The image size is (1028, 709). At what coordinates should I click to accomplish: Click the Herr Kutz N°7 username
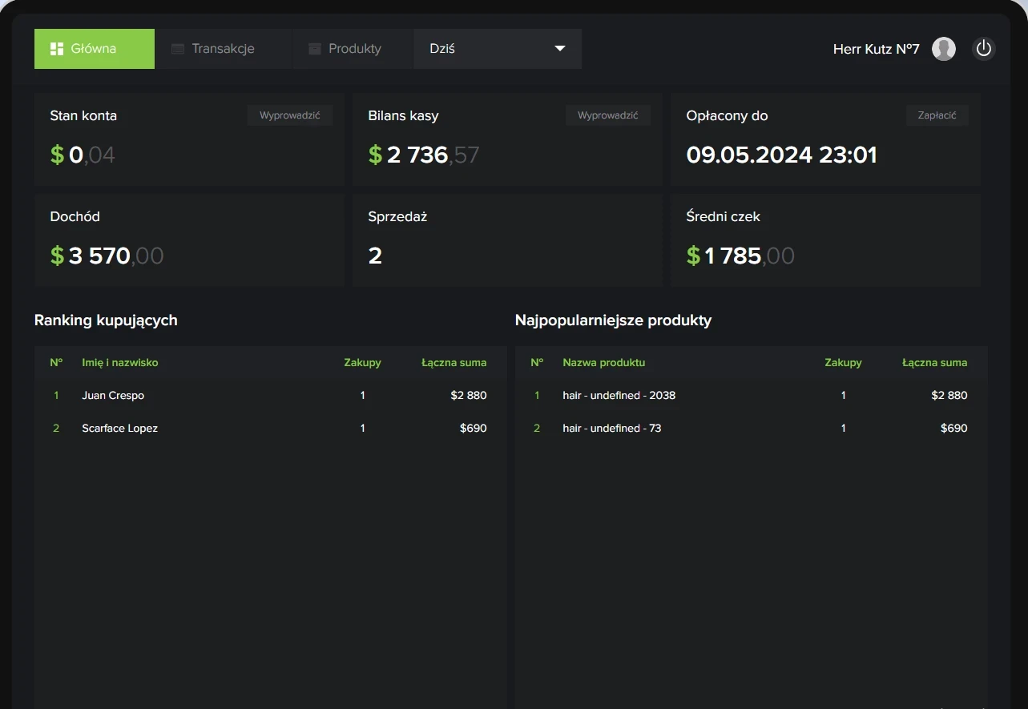pyautogui.click(x=876, y=49)
